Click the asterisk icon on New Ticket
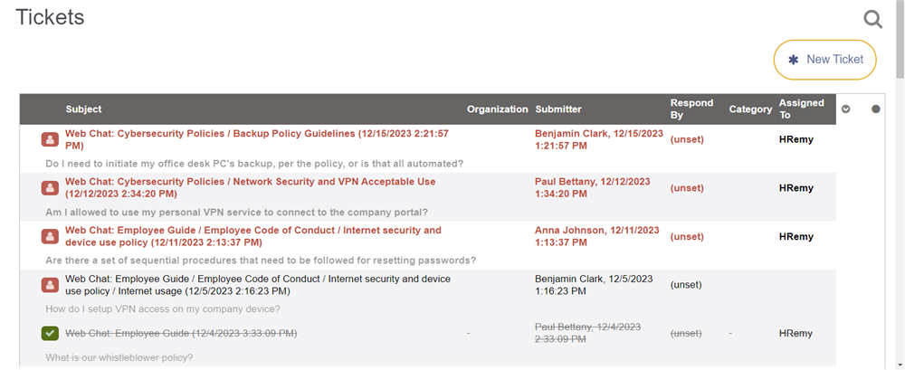 (x=794, y=60)
